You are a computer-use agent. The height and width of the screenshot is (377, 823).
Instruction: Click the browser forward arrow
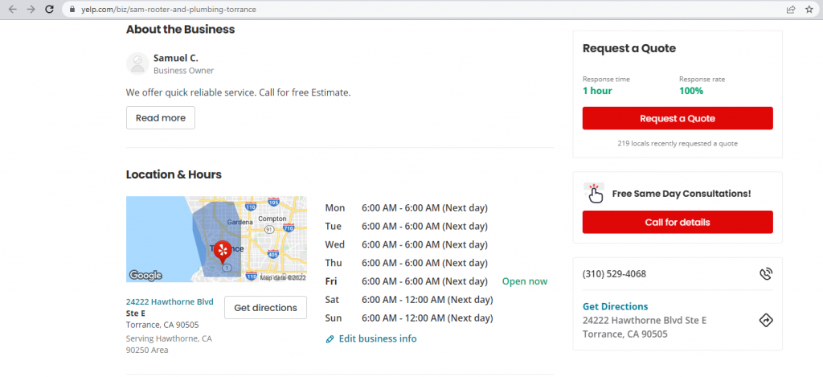31,9
